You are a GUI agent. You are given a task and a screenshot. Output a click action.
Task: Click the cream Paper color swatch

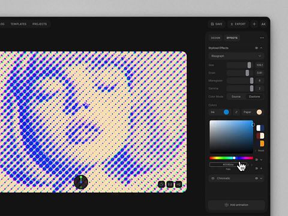pyautogui.click(x=259, y=112)
